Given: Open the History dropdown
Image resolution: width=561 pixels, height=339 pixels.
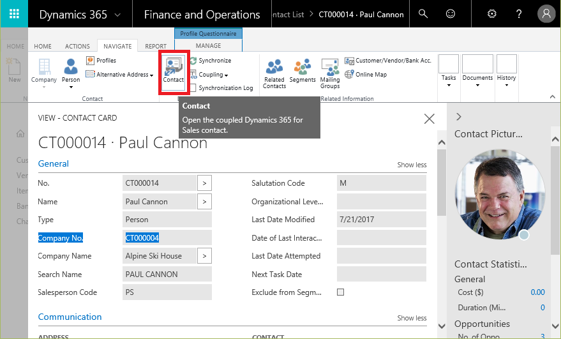Looking at the screenshot, I should click(506, 71).
